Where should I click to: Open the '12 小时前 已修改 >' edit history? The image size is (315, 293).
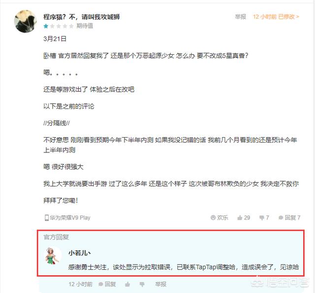[x=276, y=17]
